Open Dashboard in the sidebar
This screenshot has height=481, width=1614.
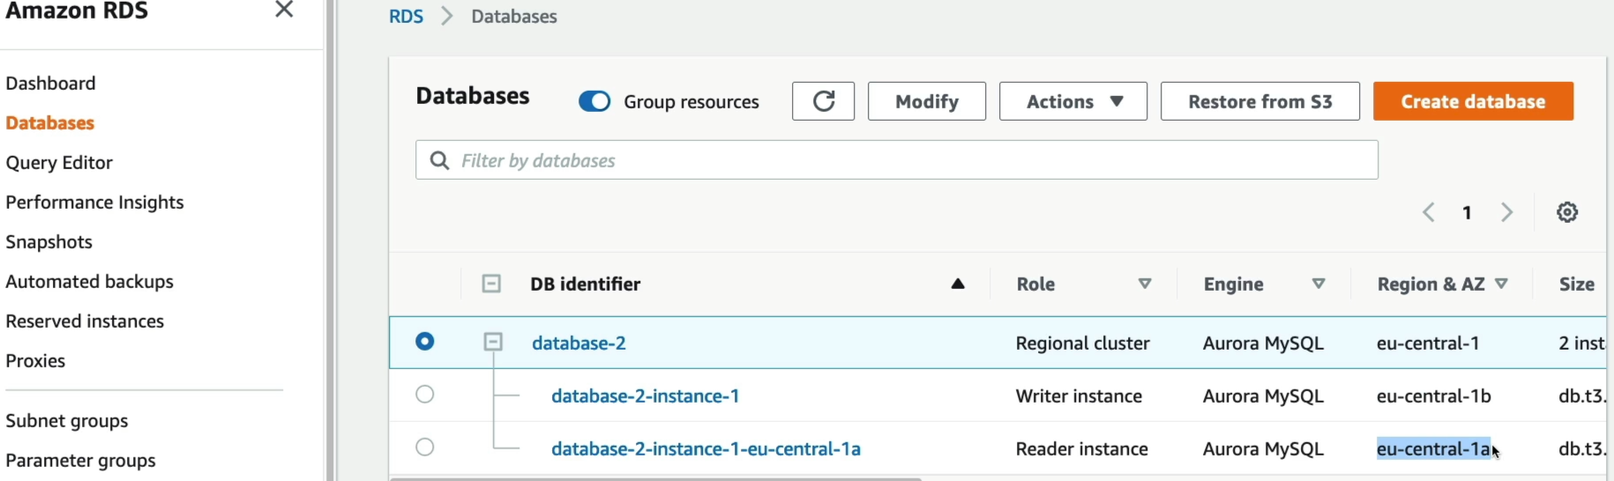(50, 83)
